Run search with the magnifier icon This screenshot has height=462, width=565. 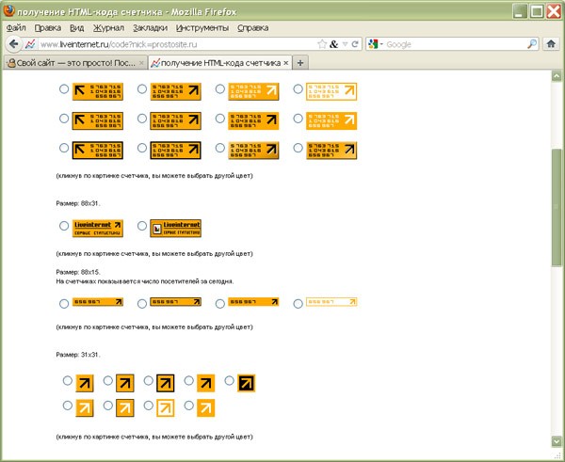532,44
